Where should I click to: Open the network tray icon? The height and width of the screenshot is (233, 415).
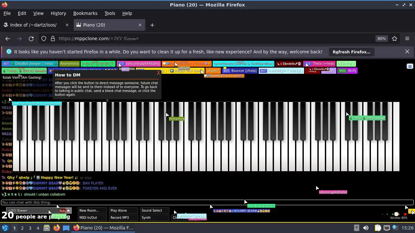[x=386, y=228]
